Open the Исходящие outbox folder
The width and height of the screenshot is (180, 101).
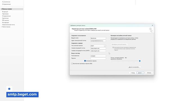pyautogui.click(x=5, y=22)
